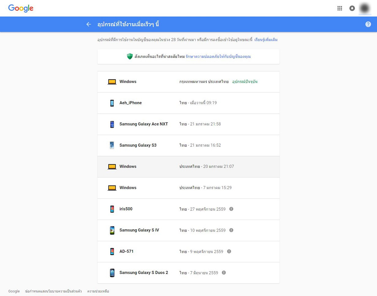Click Samsung Galaxy S Duos 2 icon
Viewport: 377px width, 296px height.
[x=112, y=273]
